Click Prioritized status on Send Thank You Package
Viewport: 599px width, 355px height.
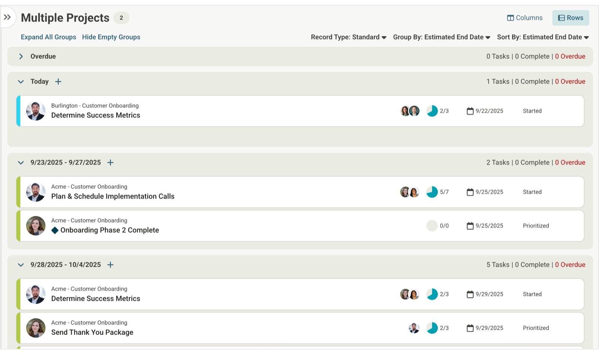point(536,328)
